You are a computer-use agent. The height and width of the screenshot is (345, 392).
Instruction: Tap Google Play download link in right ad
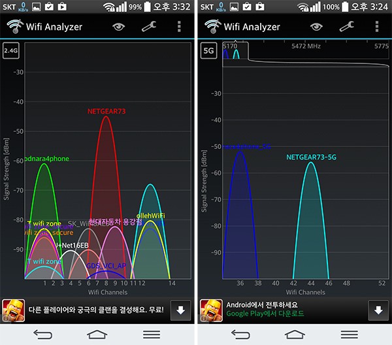tap(265, 314)
